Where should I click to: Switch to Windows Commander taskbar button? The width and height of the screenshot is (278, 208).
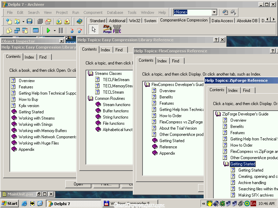tap(130, 203)
